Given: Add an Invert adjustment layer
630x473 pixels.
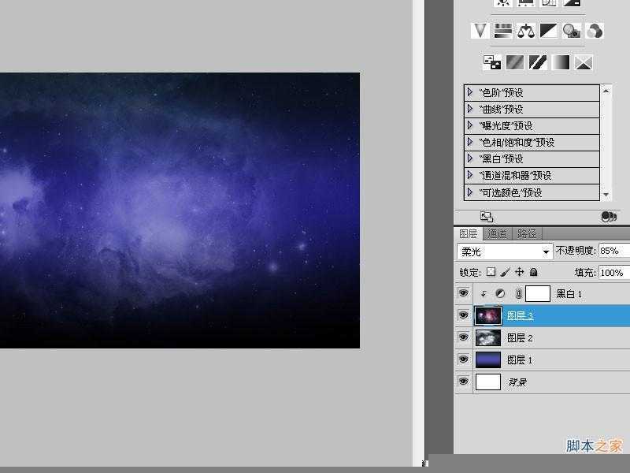Looking at the screenshot, I should coord(491,62).
